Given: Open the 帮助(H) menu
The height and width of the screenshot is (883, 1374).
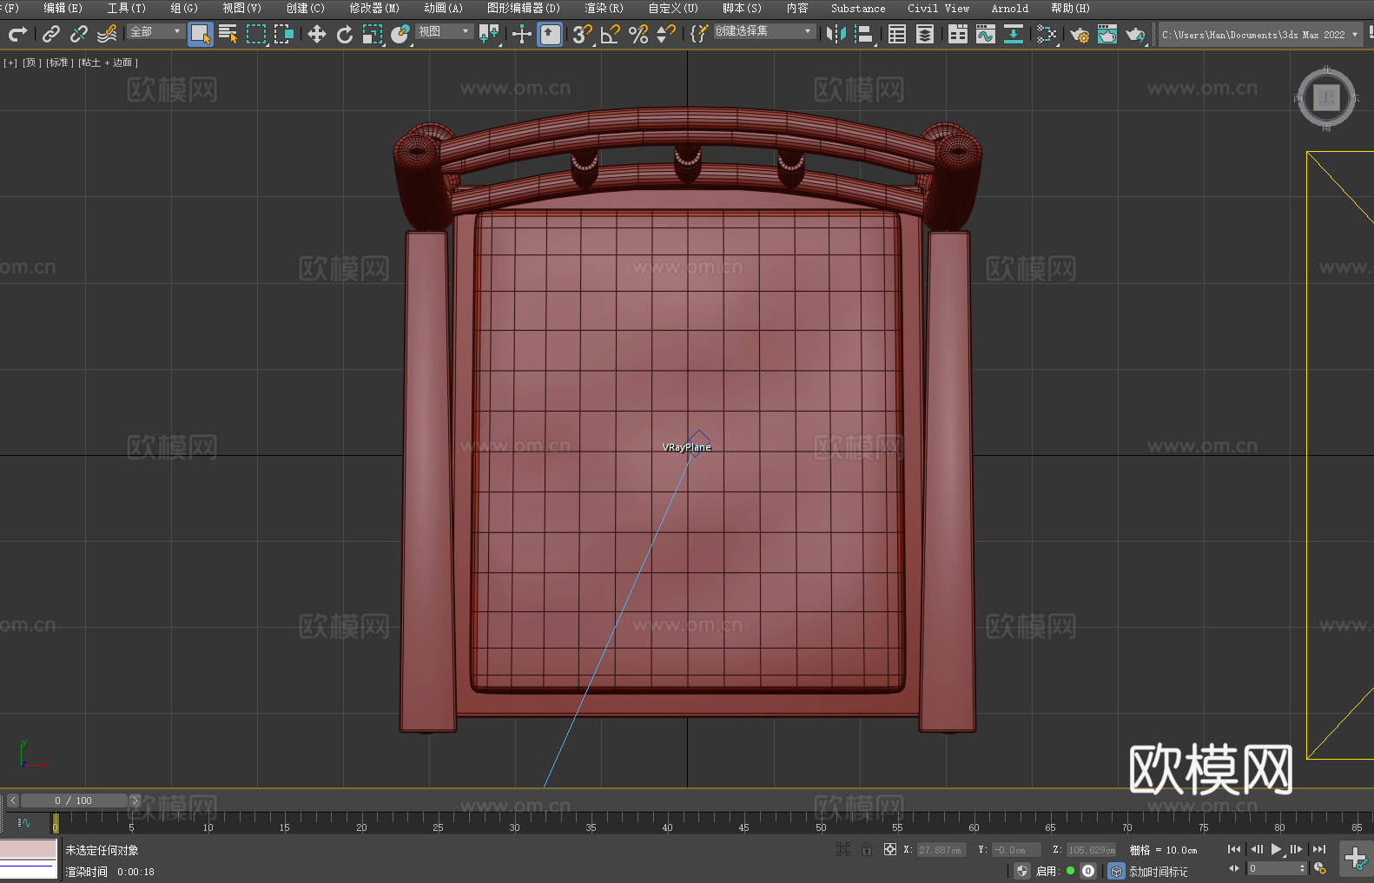Looking at the screenshot, I should [x=1070, y=8].
